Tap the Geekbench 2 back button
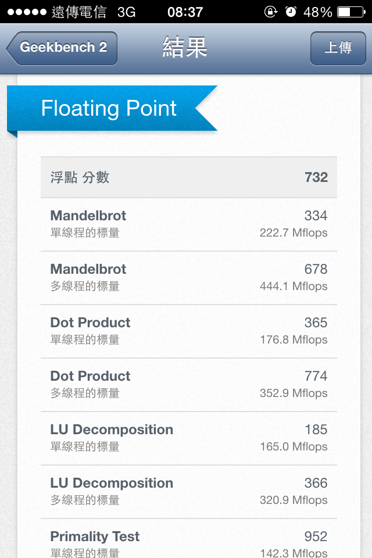 coord(62,48)
